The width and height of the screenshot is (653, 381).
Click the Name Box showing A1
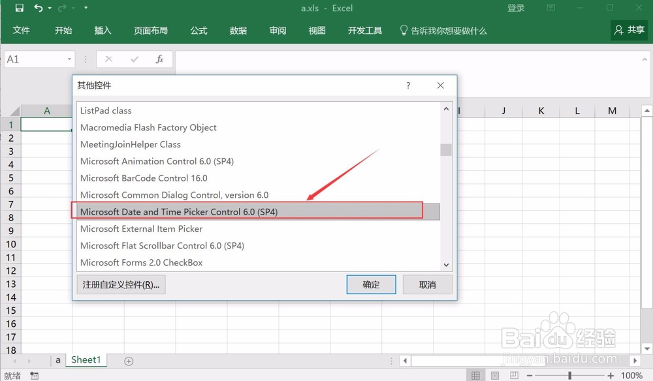(35, 59)
